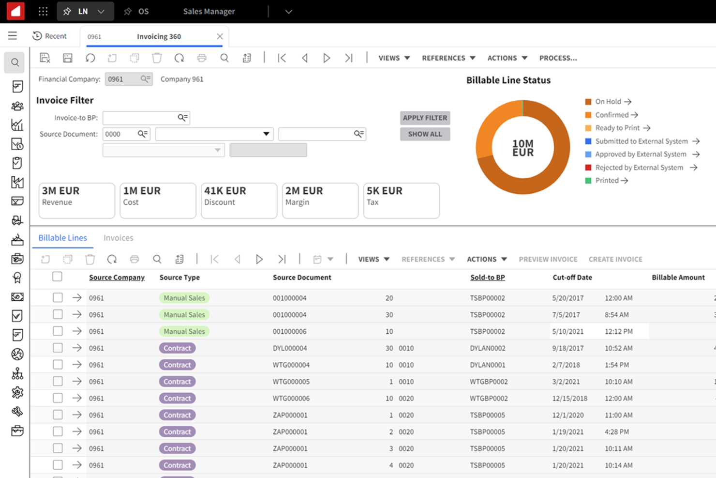Click the find magnifier icon in top toolbar
716x478 pixels.
point(224,58)
